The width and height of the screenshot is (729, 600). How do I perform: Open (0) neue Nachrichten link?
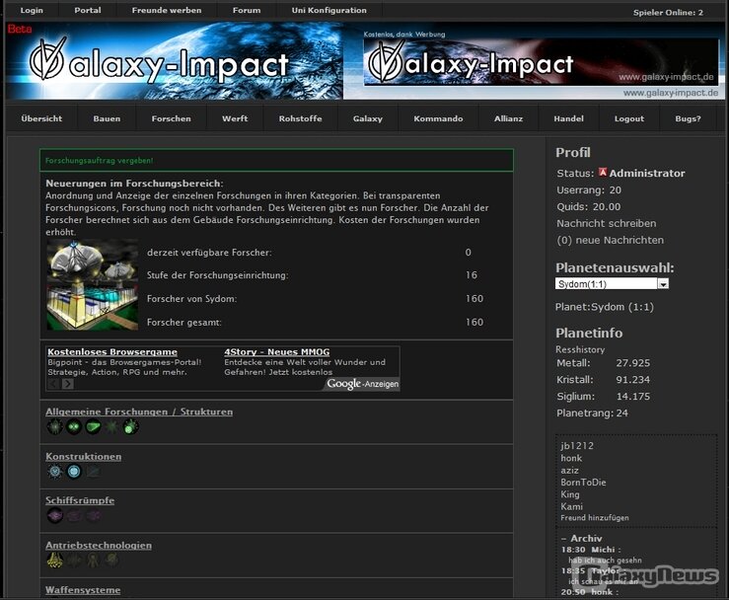pos(610,240)
